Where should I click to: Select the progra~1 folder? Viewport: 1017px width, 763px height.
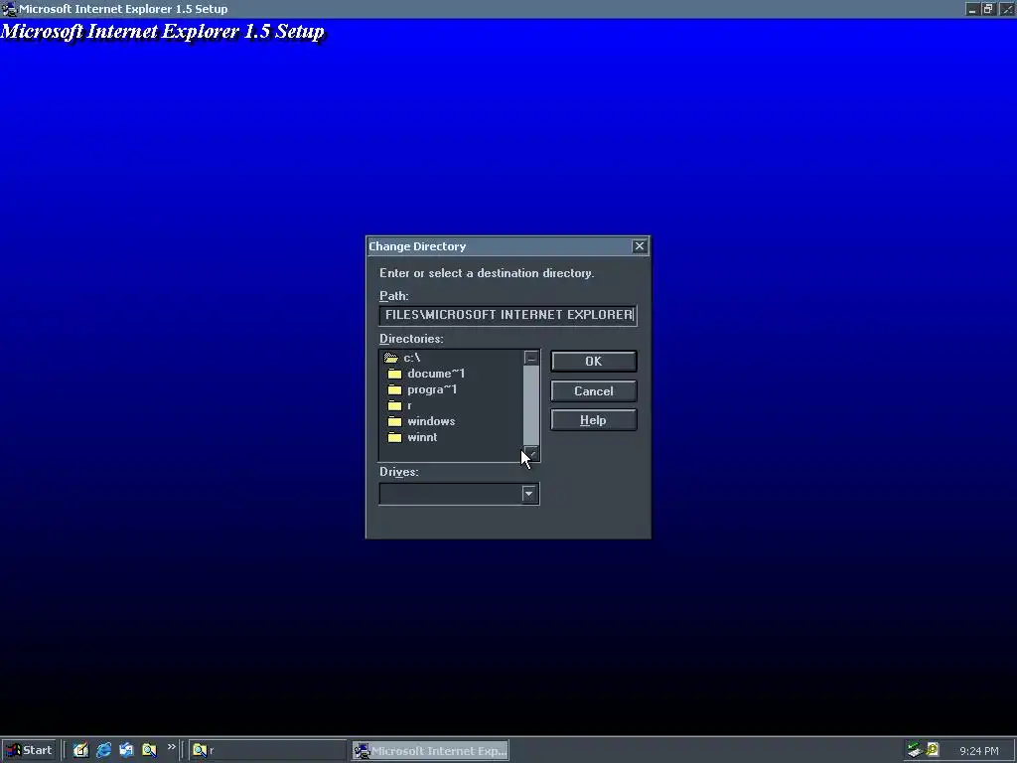(422, 389)
